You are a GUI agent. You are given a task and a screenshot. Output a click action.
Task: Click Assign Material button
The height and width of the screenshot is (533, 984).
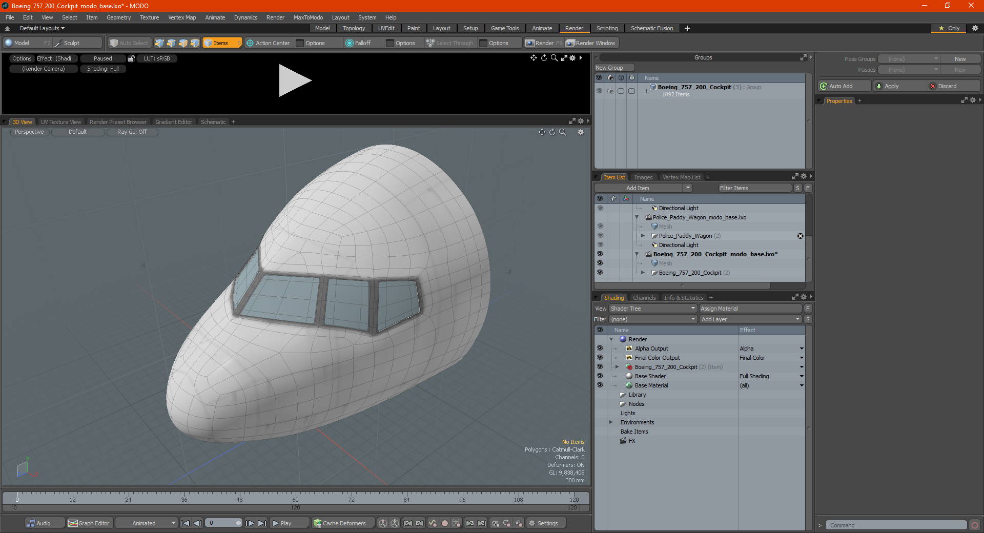(750, 309)
